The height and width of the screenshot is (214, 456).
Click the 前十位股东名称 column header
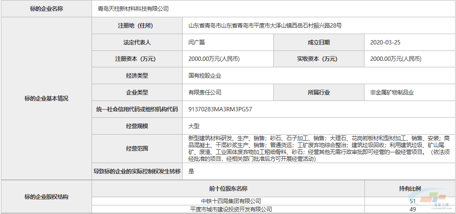(x=228, y=189)
